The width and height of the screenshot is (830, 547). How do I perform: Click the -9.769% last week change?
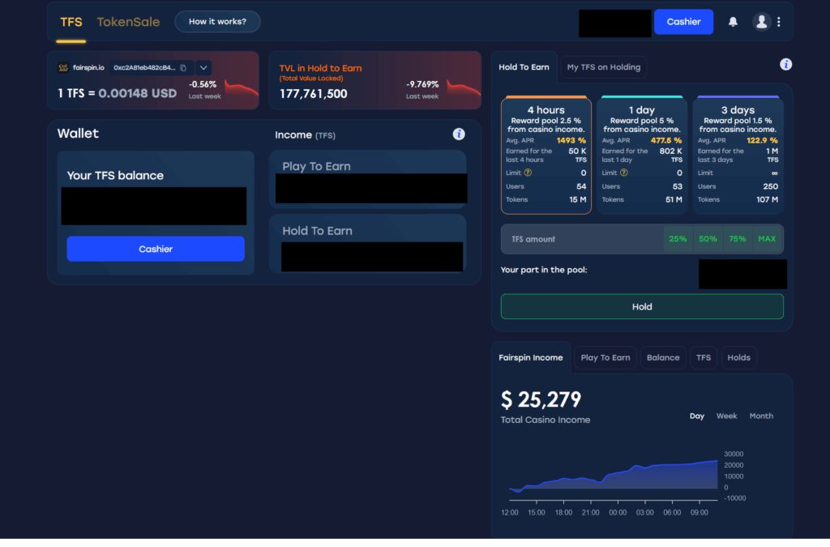(x=422, y=84)
